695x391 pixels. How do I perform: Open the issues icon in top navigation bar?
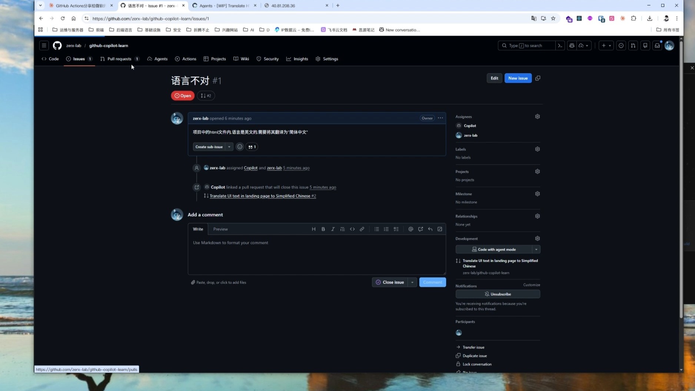click(x=621, y=46)
